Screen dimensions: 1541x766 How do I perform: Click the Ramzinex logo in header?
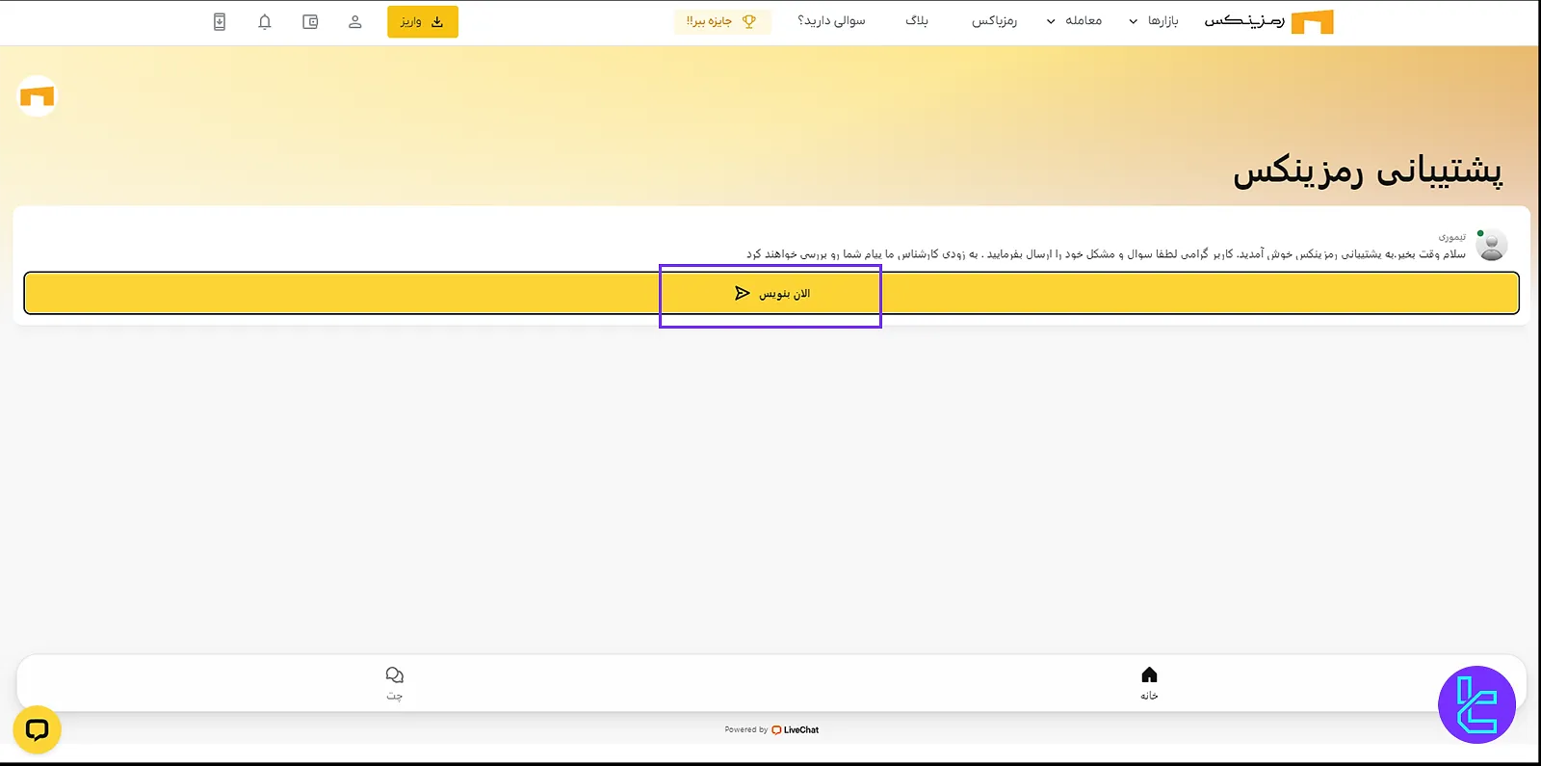1268,21
